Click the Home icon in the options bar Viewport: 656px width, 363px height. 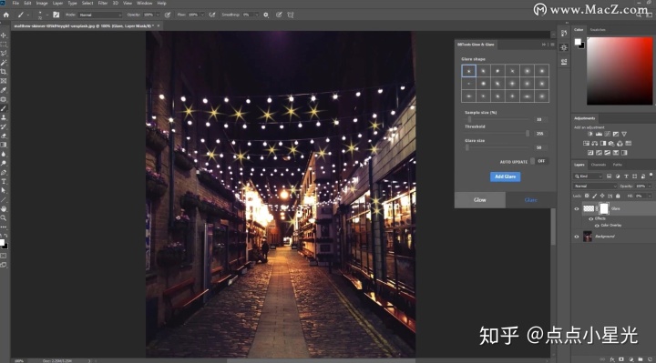[x=5, y=15]
